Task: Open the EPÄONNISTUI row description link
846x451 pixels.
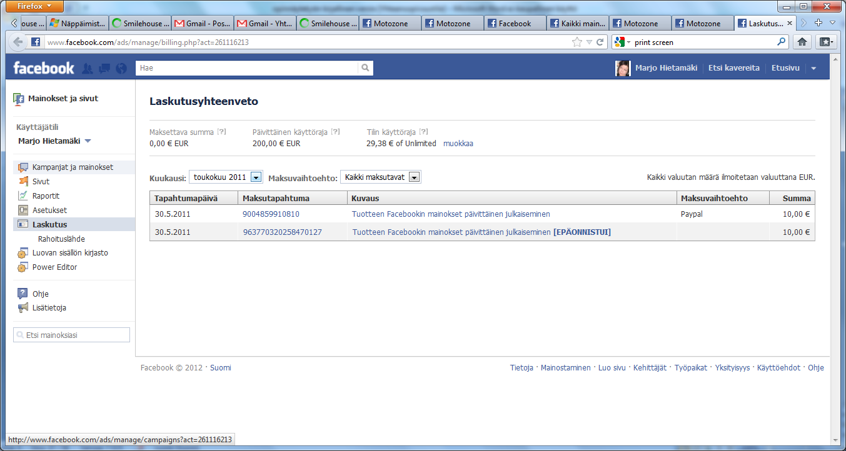Action: (x=481, y=232)
